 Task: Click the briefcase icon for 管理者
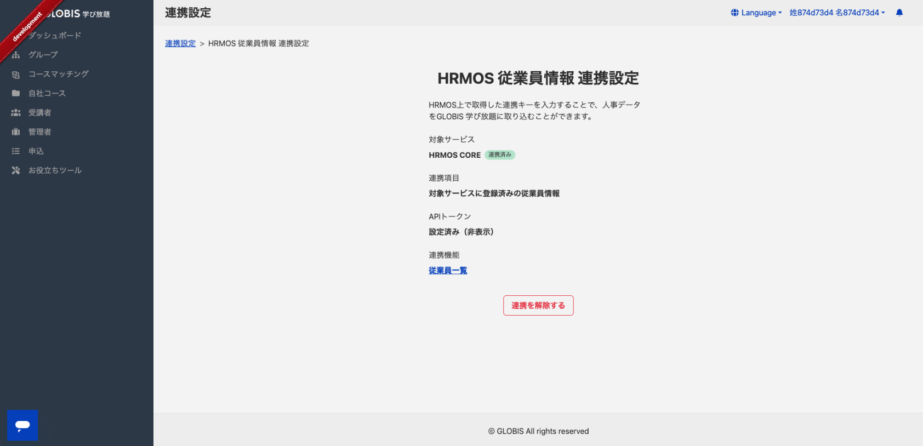(16, 132)
